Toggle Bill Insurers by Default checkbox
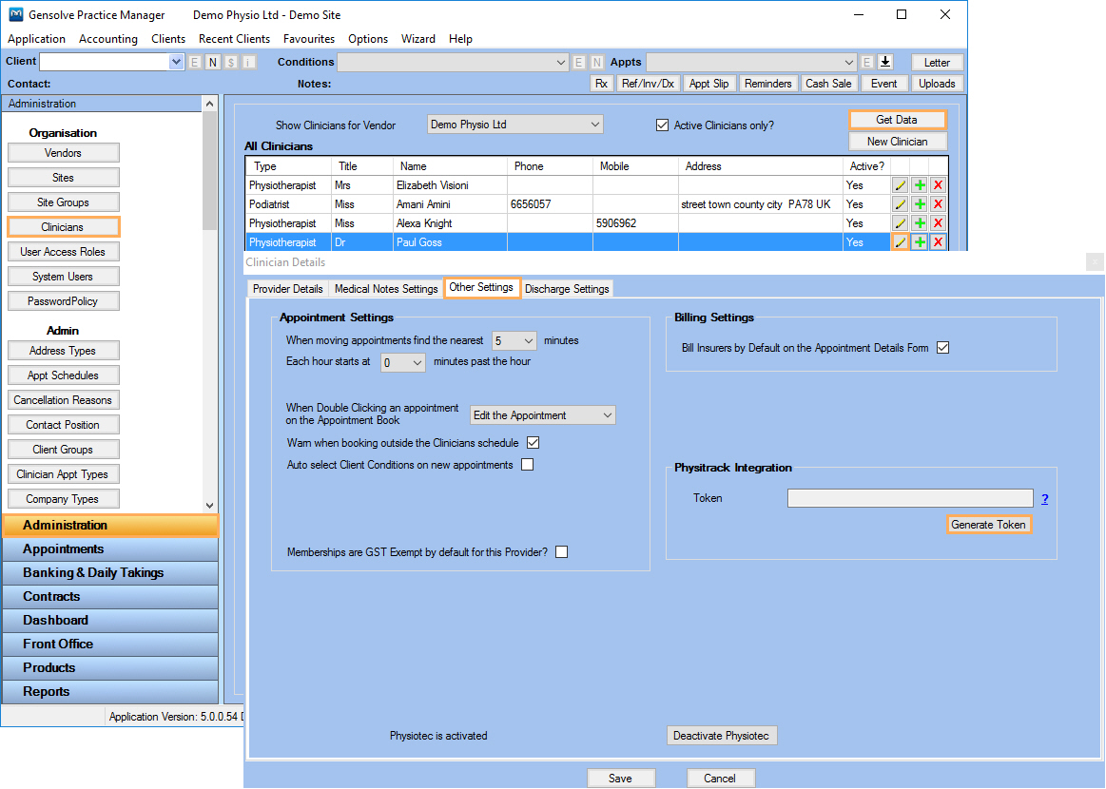Image resolution: width=1106 pixels, height=789 pixels. tap(942, 348)
